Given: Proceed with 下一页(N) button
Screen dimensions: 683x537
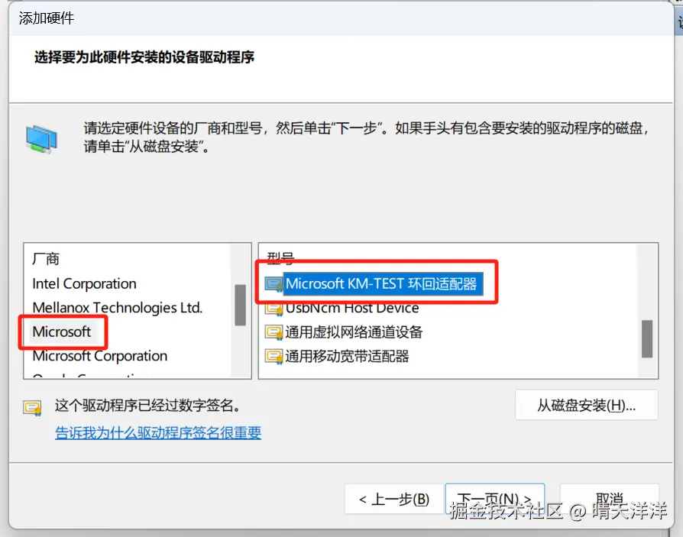Looking at the screenshot, I should pos(495,499).
